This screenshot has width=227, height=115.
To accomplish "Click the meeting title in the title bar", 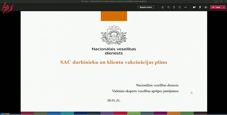I will click(x=114, y=1).
